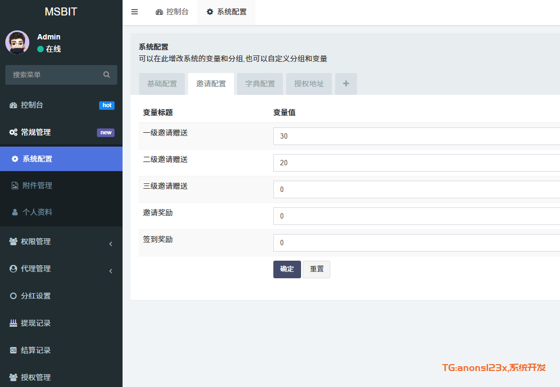Image resolution: width=560 pixels, height=387 pixels.
Task: Click the plus icon to add config group
Action: point(346,84)
